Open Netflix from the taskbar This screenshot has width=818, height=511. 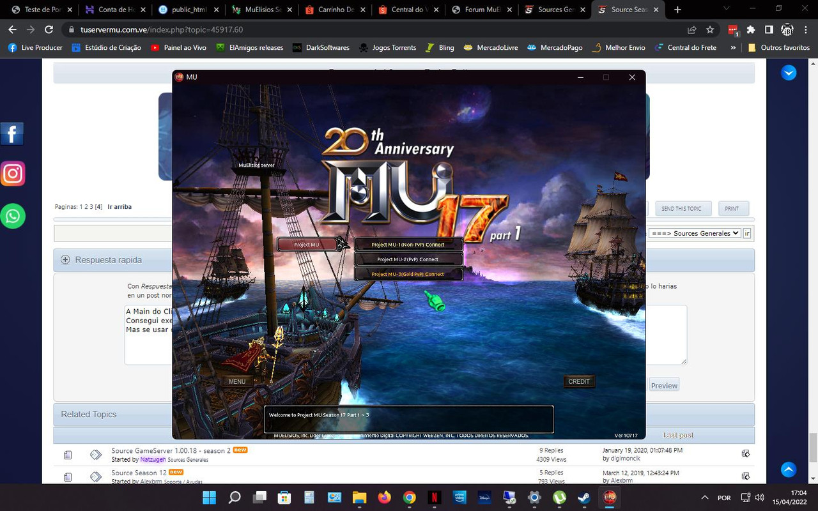click(x=434, y=497)
